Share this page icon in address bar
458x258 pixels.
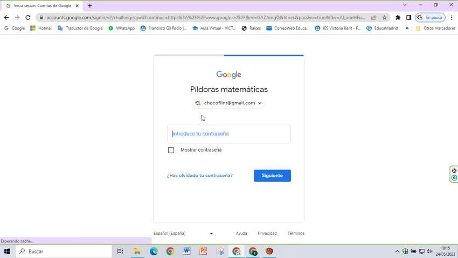pos(373,18)
